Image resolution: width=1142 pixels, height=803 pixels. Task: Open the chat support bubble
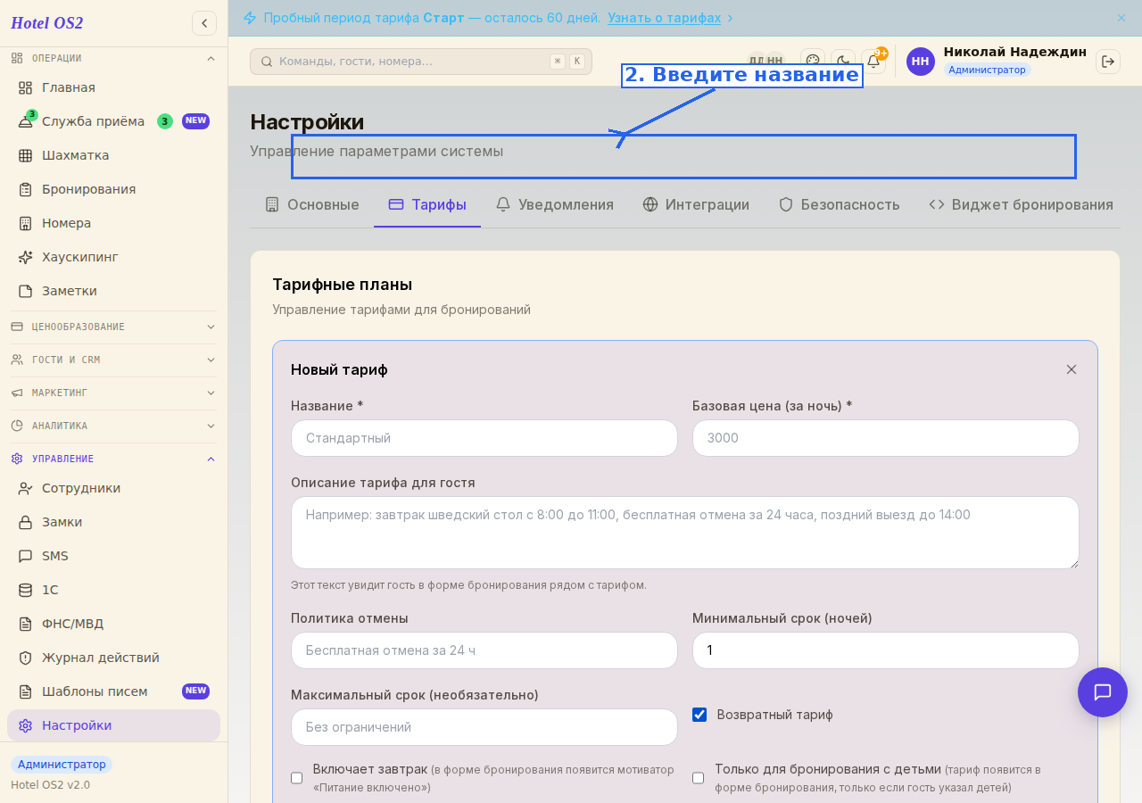tap(1103, 692)
